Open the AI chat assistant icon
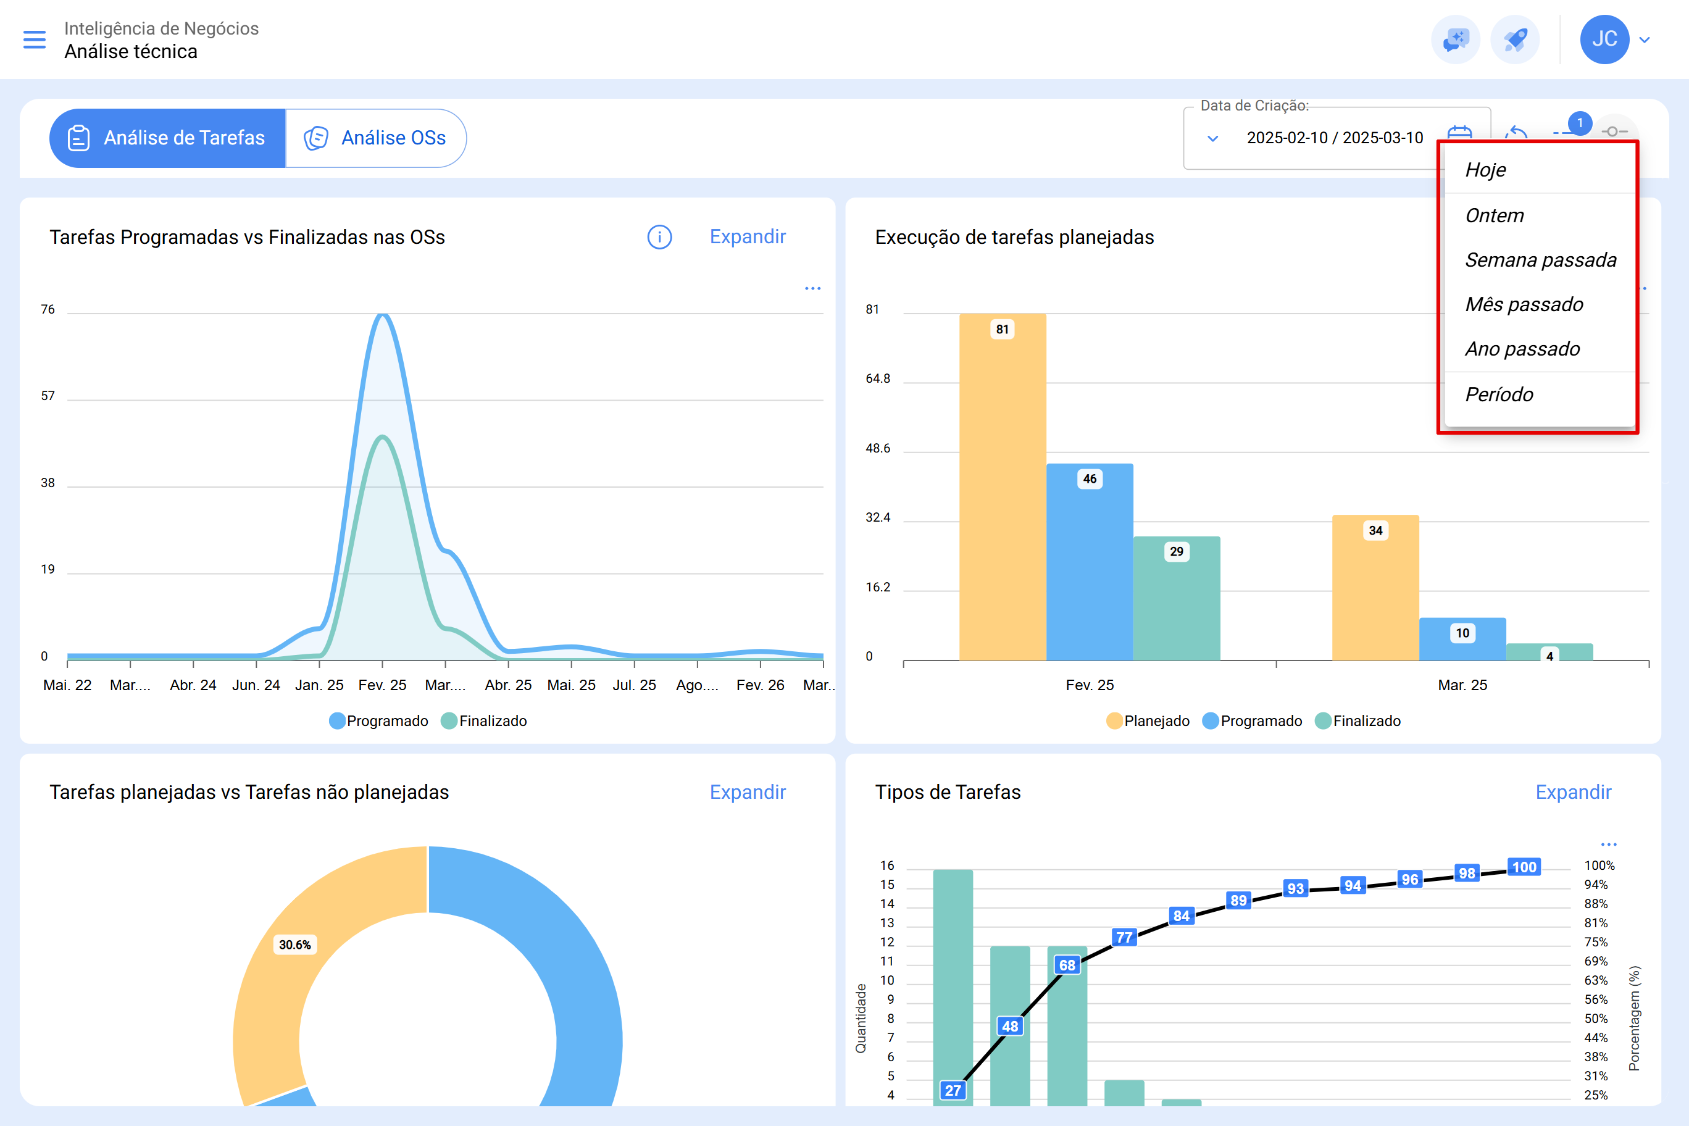Screen dimensions: 1689x1126 point(1456,40)
